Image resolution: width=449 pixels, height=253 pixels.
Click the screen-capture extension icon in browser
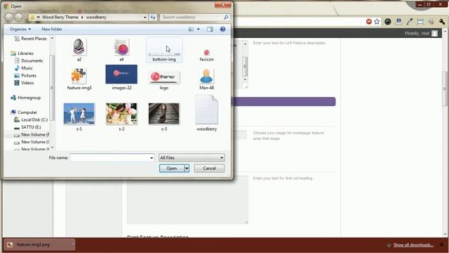click(x=420, y=22)
